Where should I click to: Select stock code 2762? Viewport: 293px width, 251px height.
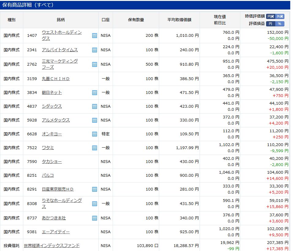[x=32, y=64]
